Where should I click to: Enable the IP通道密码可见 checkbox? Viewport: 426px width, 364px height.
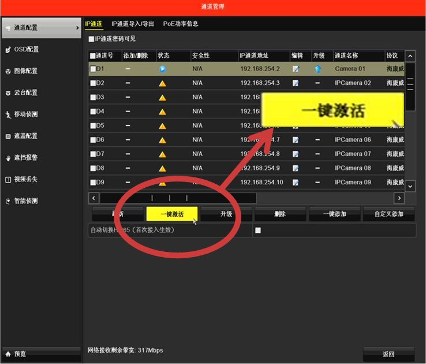pos(91,39)
